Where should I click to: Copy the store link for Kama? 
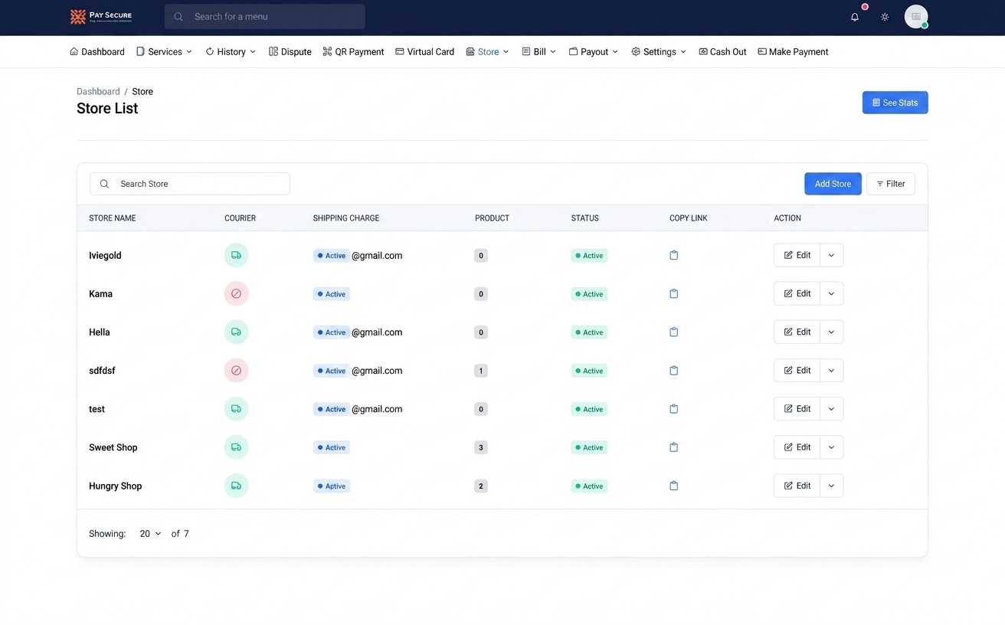coord(674,293)
